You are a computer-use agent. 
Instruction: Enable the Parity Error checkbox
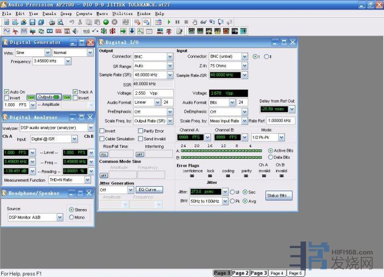141,131
